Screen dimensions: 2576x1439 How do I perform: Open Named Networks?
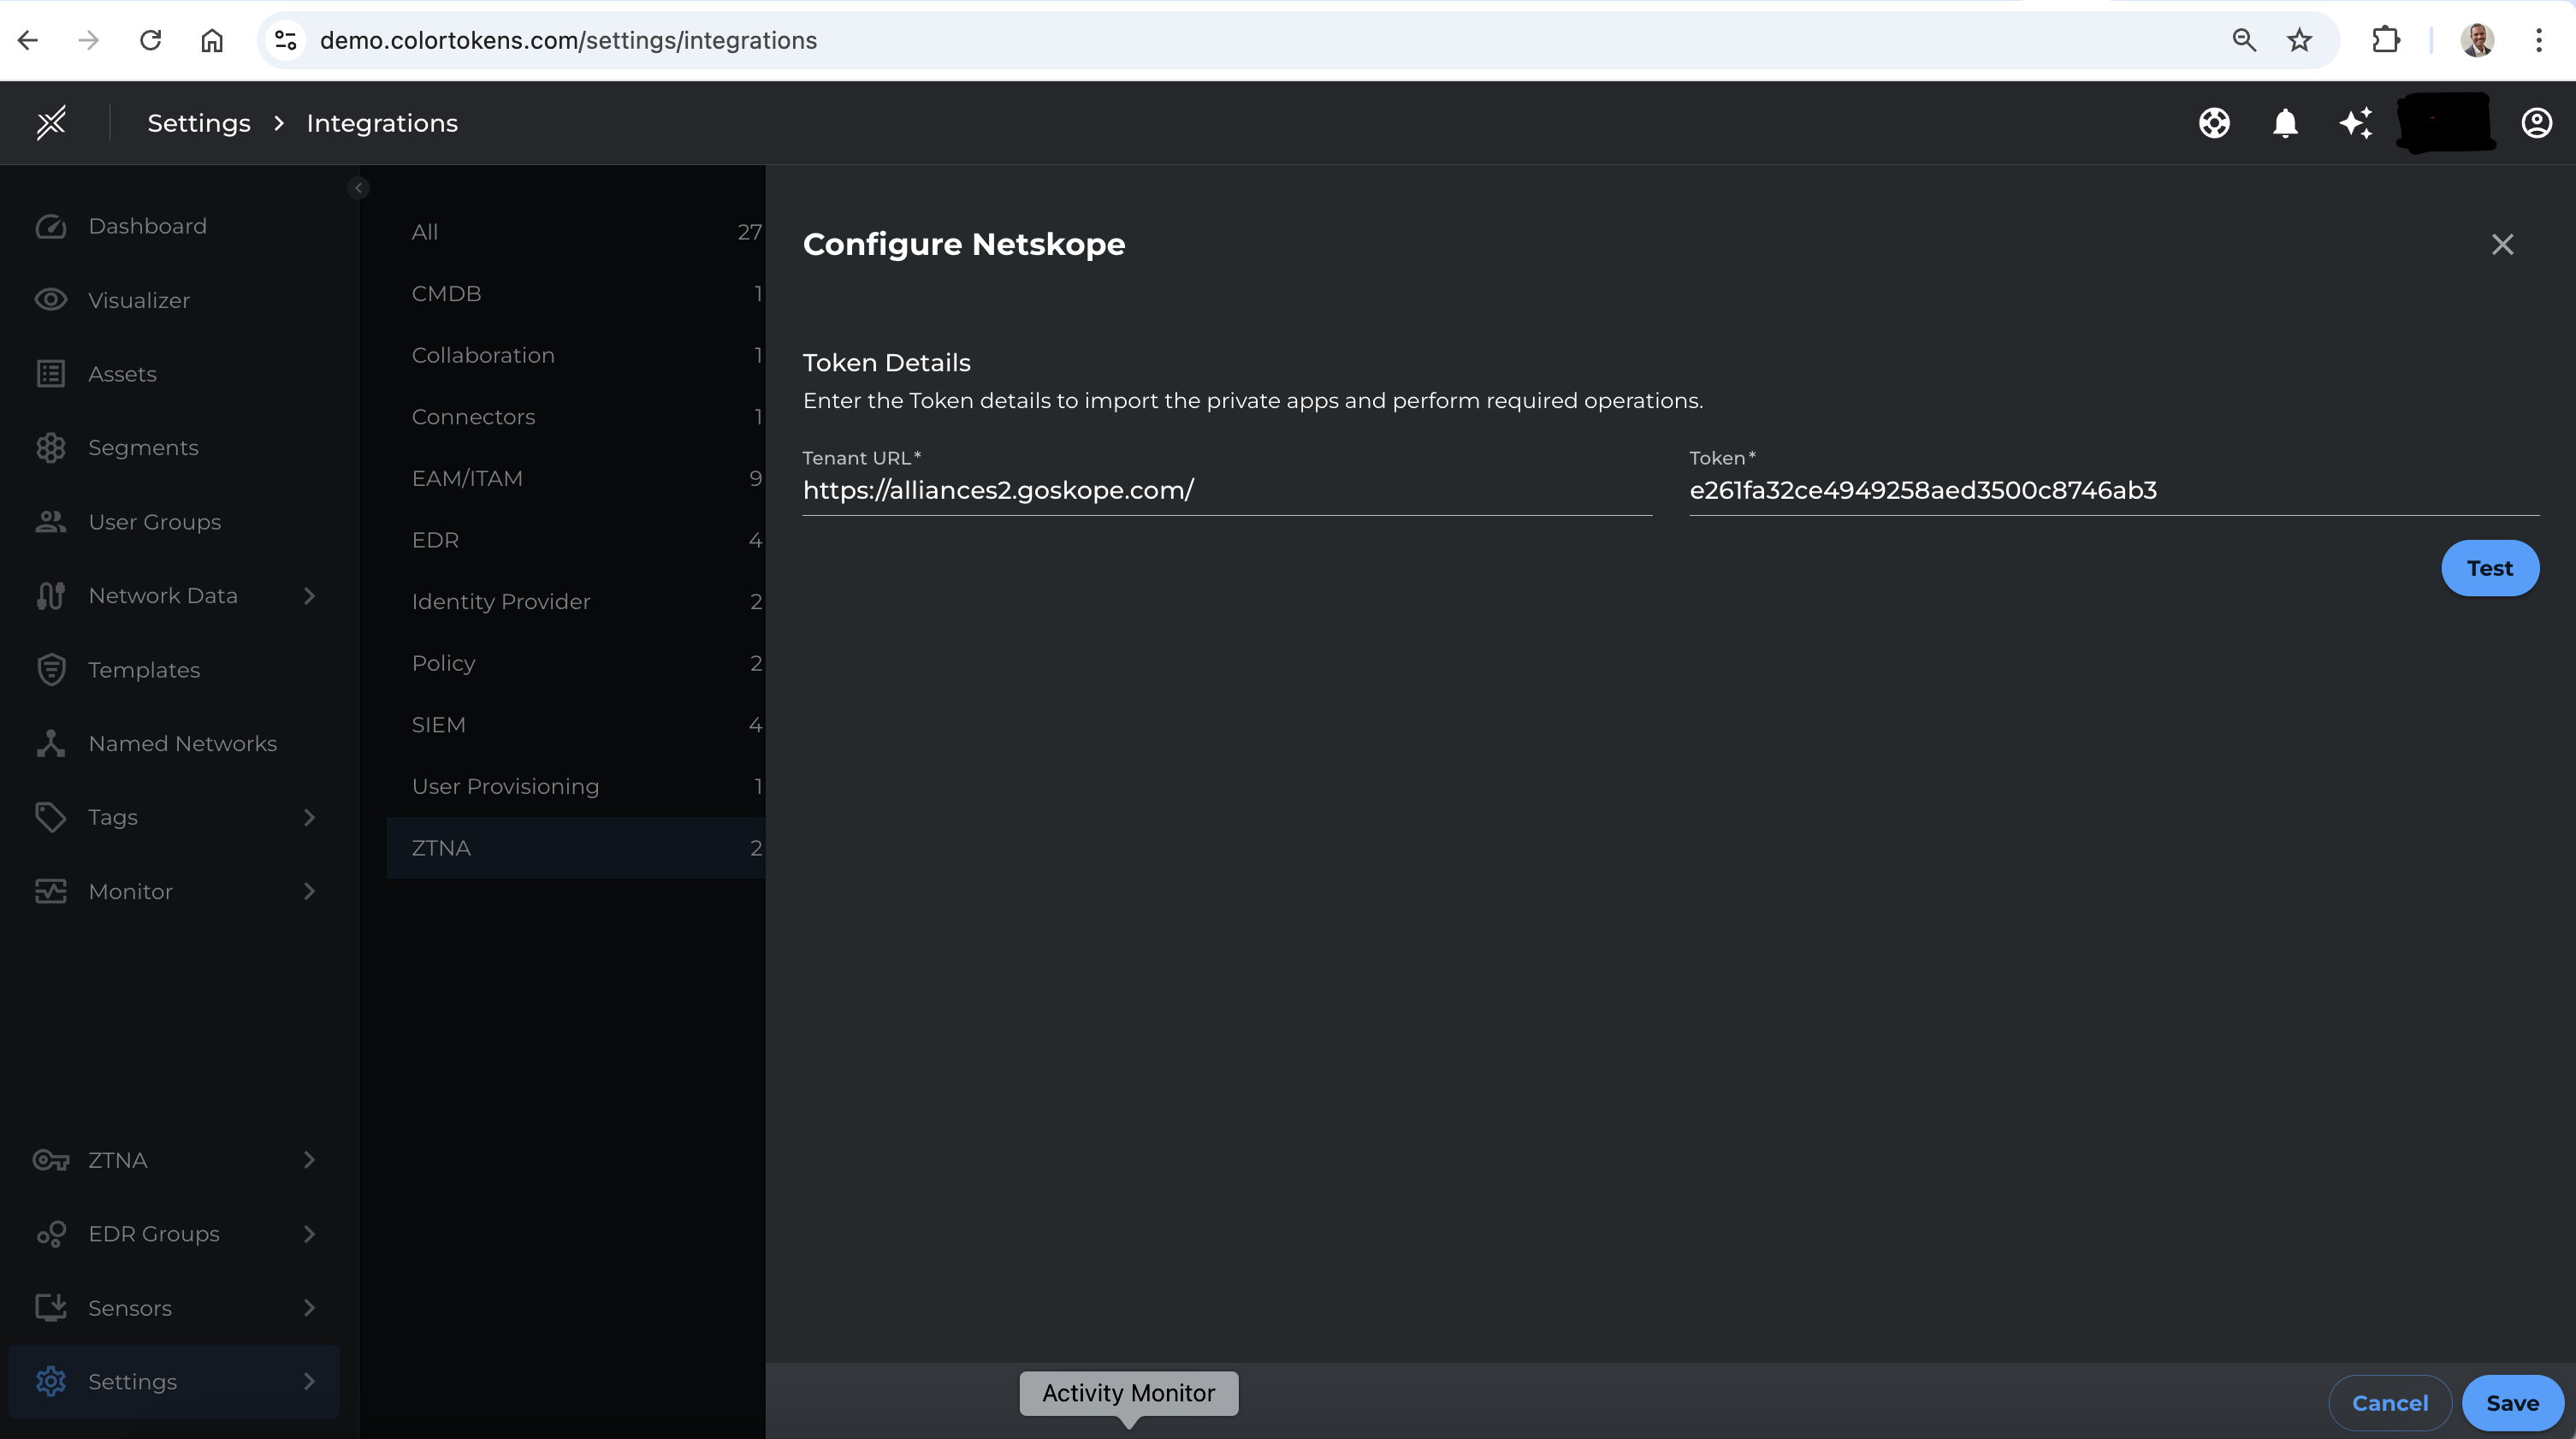click(182, 742)
